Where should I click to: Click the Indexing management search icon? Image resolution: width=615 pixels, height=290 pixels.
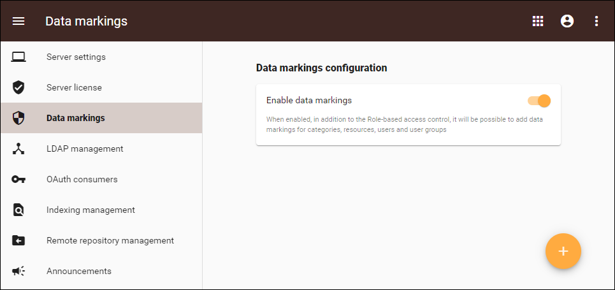point(18,210)
